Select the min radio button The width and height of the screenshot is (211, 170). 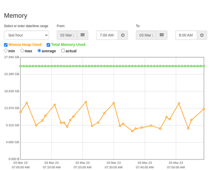[6, 51]
